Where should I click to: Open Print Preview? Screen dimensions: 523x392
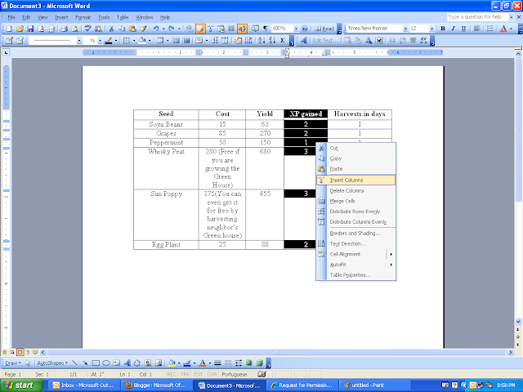coord(74,29)
